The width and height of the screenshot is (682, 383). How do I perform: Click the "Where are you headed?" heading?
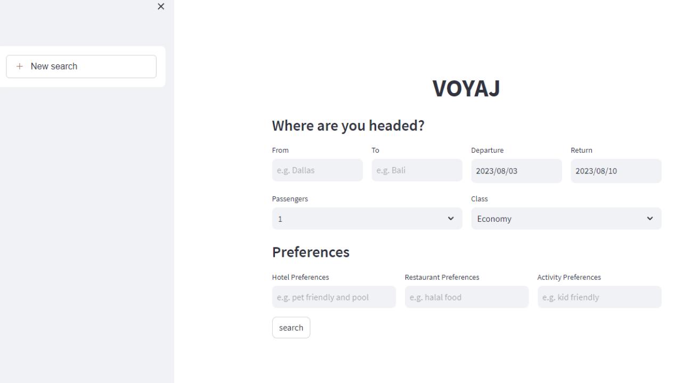tap(348, 126)
